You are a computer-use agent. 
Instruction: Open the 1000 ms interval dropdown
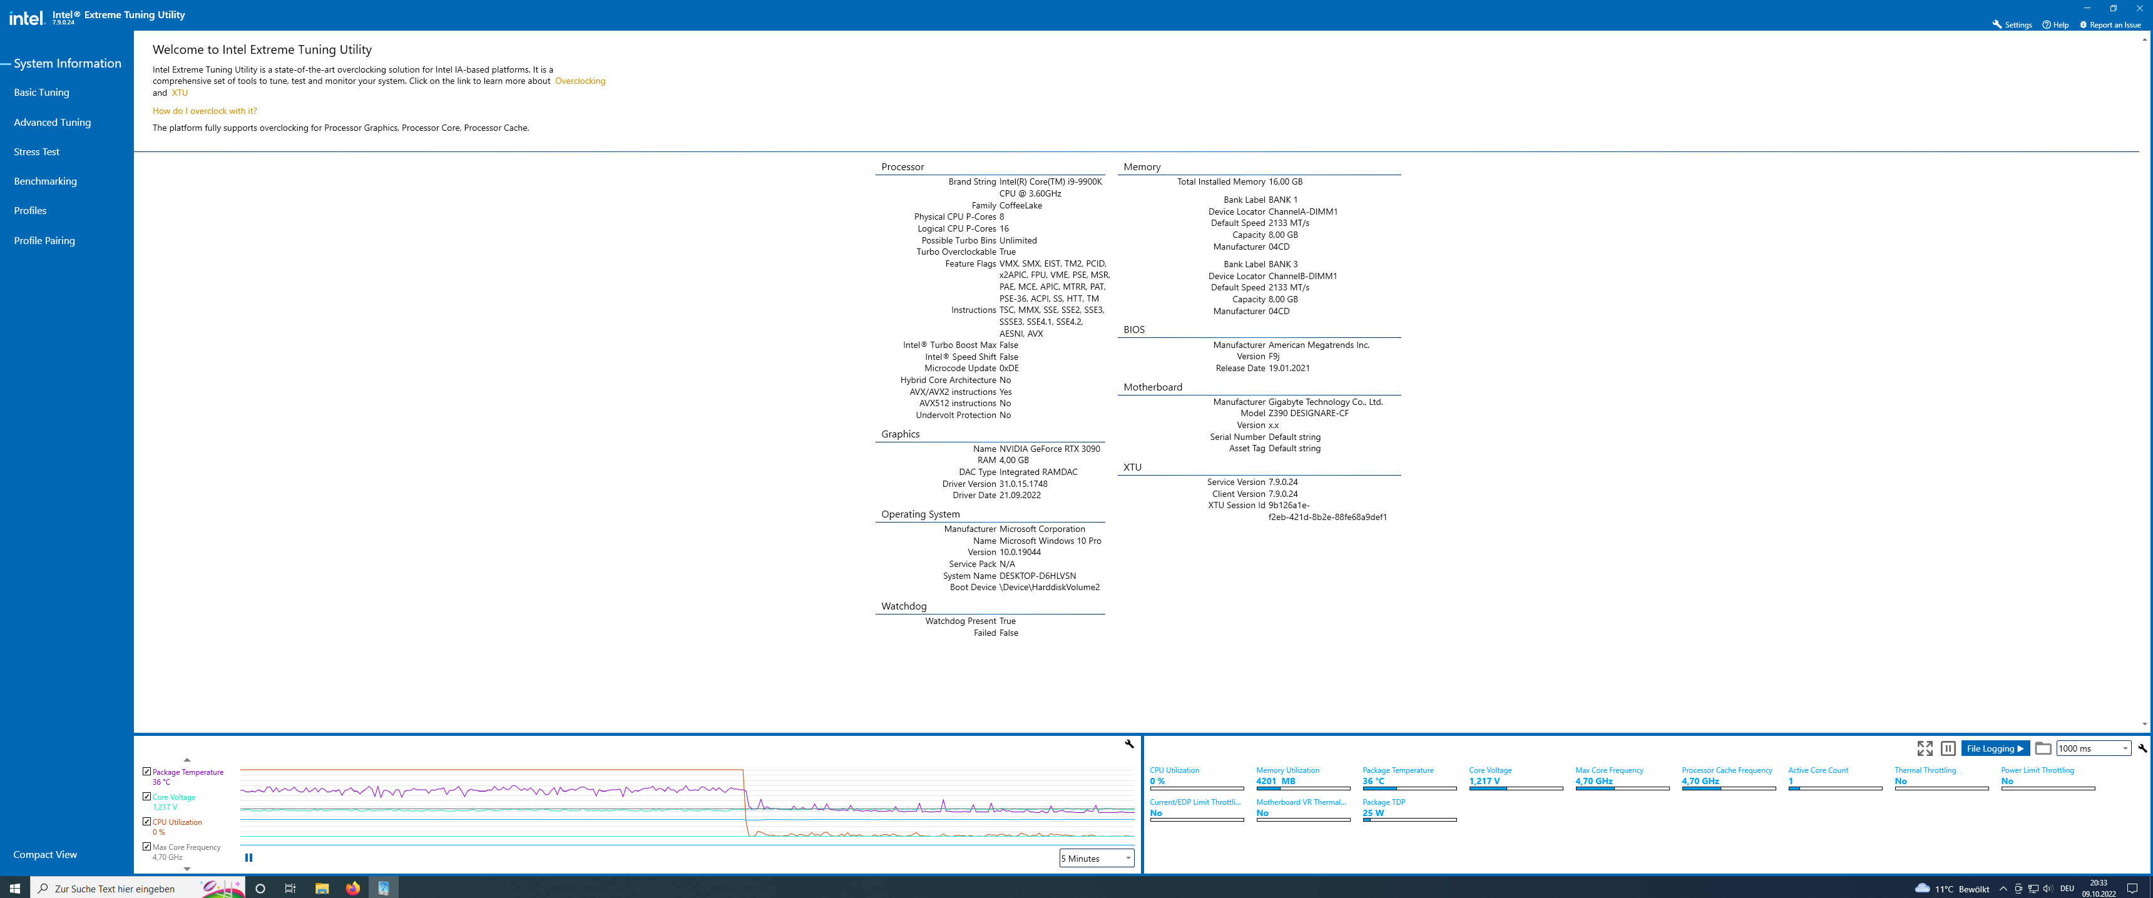2093,748
